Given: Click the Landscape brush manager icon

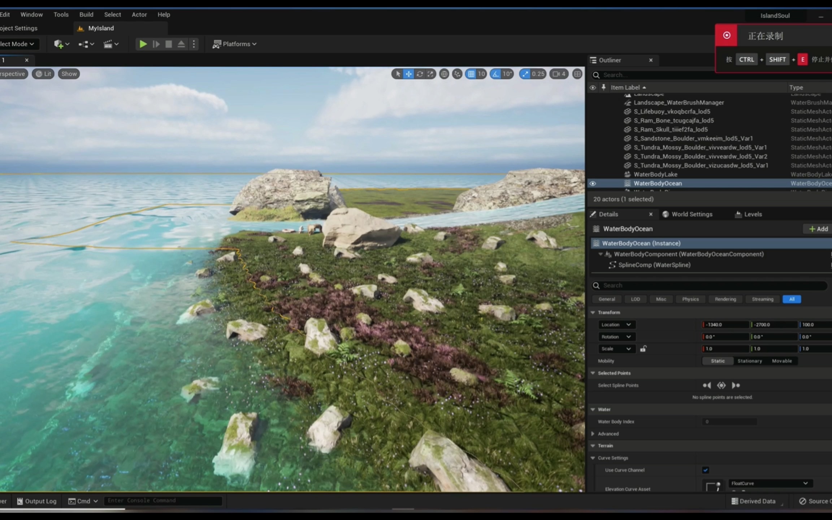Looking at the screenshot, I should click(x=627, y=103).
